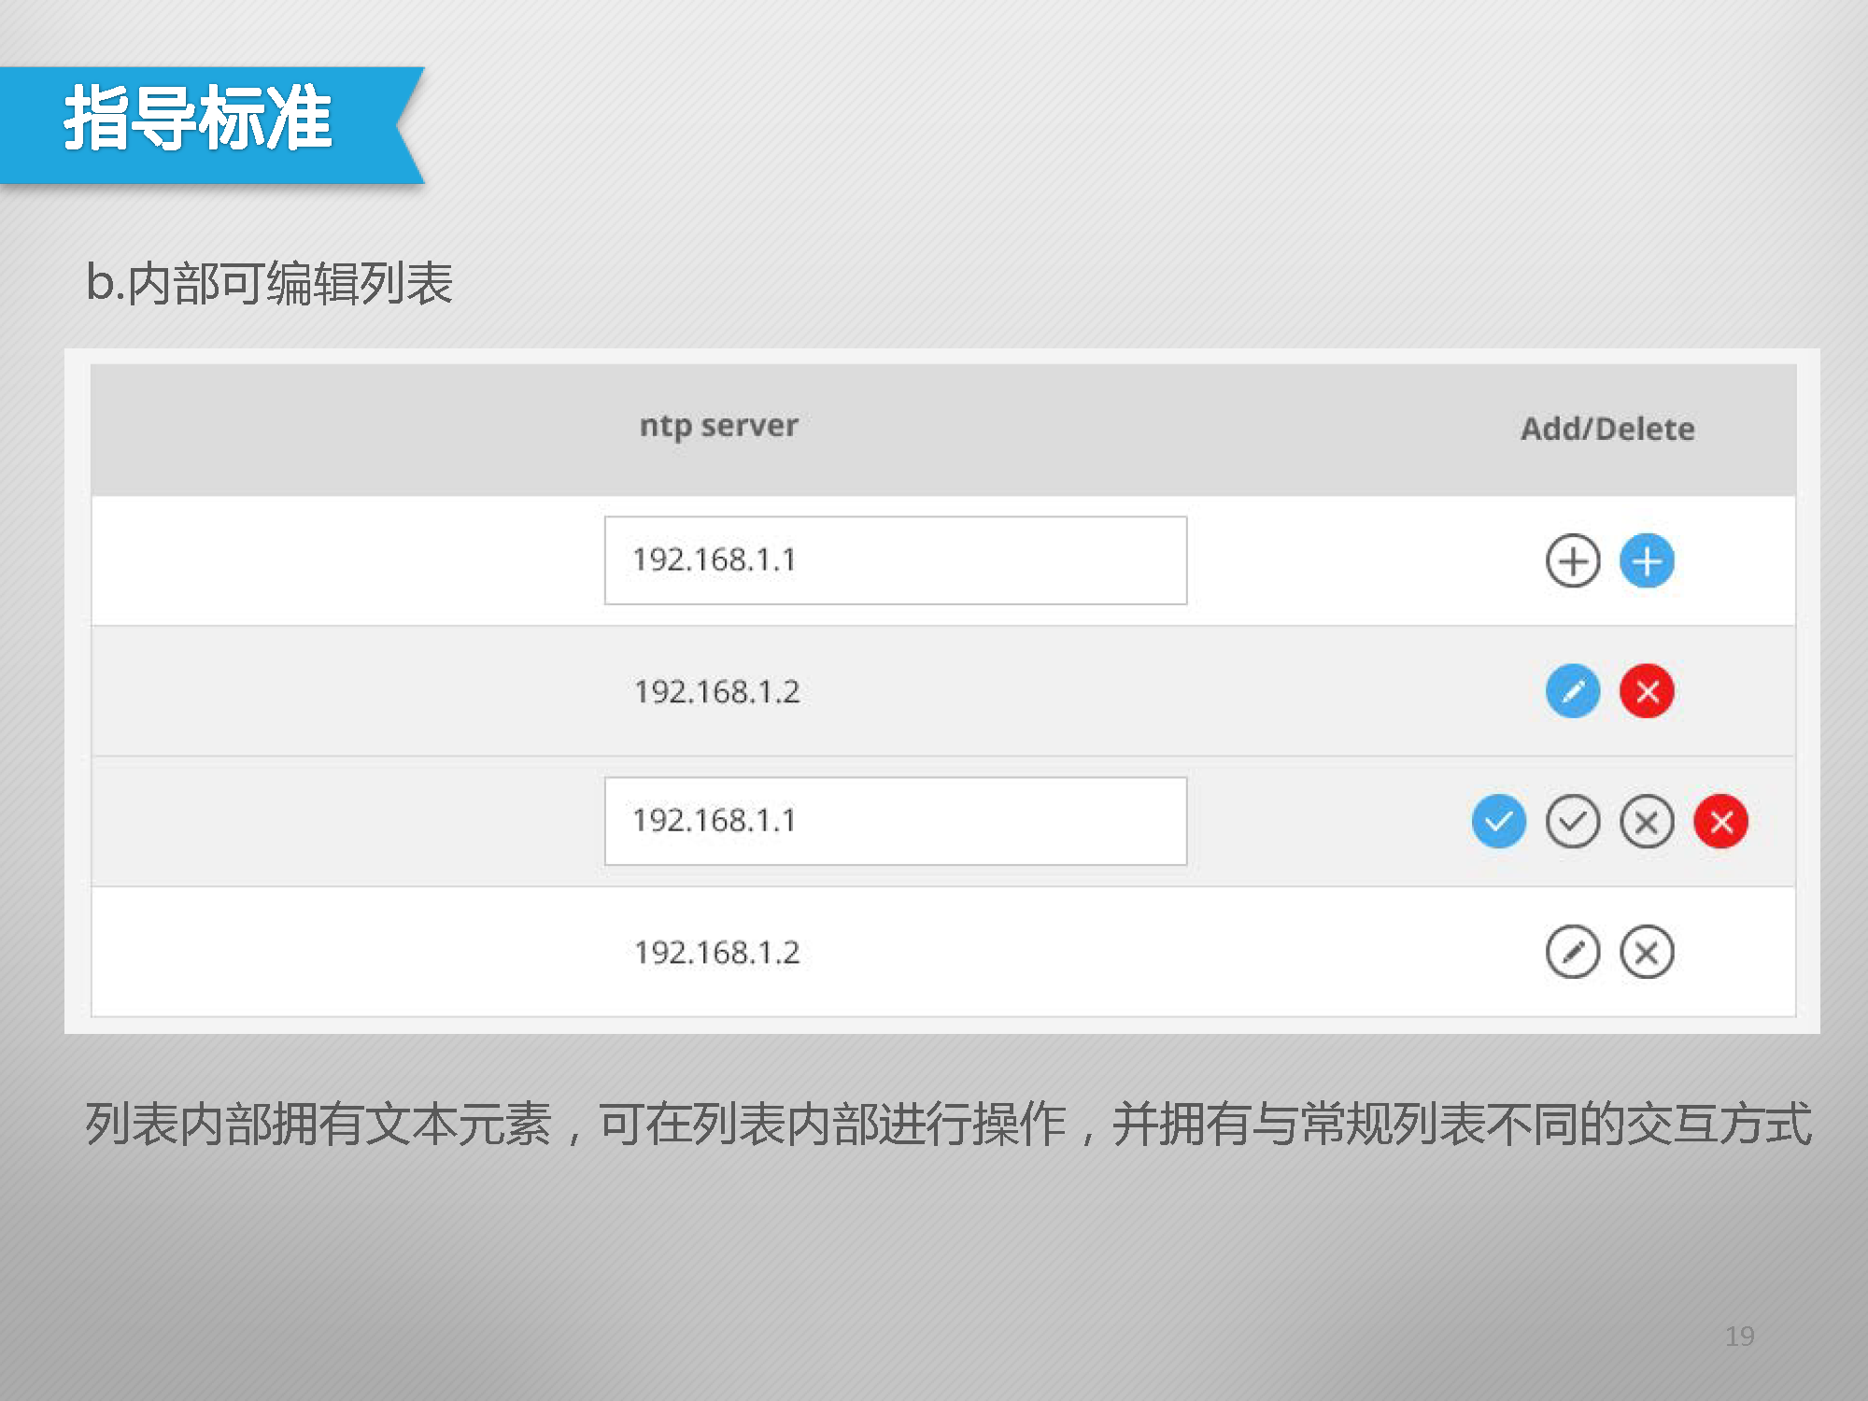The image size is (1868, 1401).
Task: Click the outlined plus add icon
Action: click(1573, 560)
